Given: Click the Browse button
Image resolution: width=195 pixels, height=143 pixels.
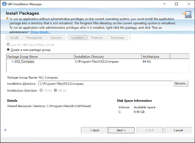Looking at the screenshot, I should pos(181,83).
